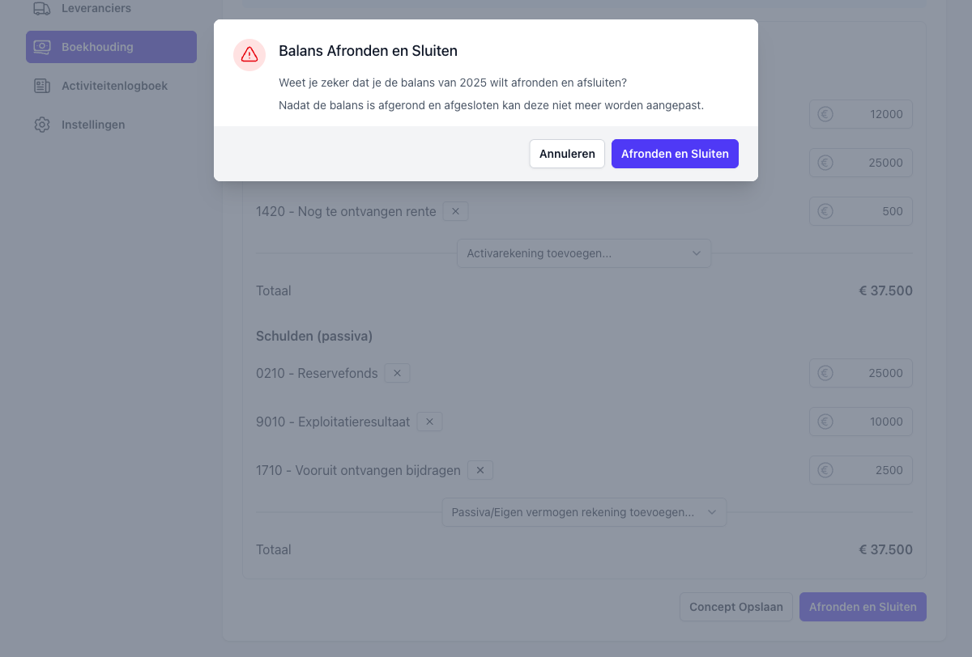This screenshot has width=972, height=657.
Task: Open the Activarekening toevoegen dropdown
Action: click(x=583, y=253)
